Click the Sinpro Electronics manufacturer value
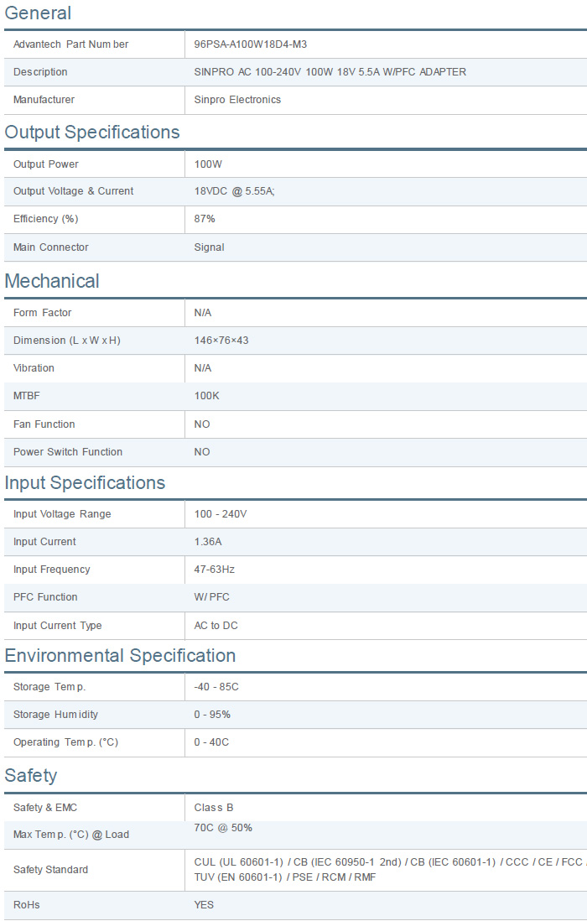 tap(237, 100)
